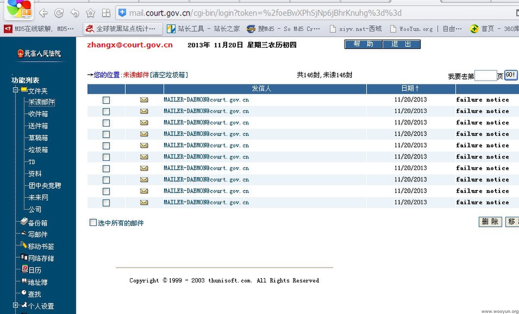
Task: Tick checkbox of first mail row
Action: pos(106,100)
